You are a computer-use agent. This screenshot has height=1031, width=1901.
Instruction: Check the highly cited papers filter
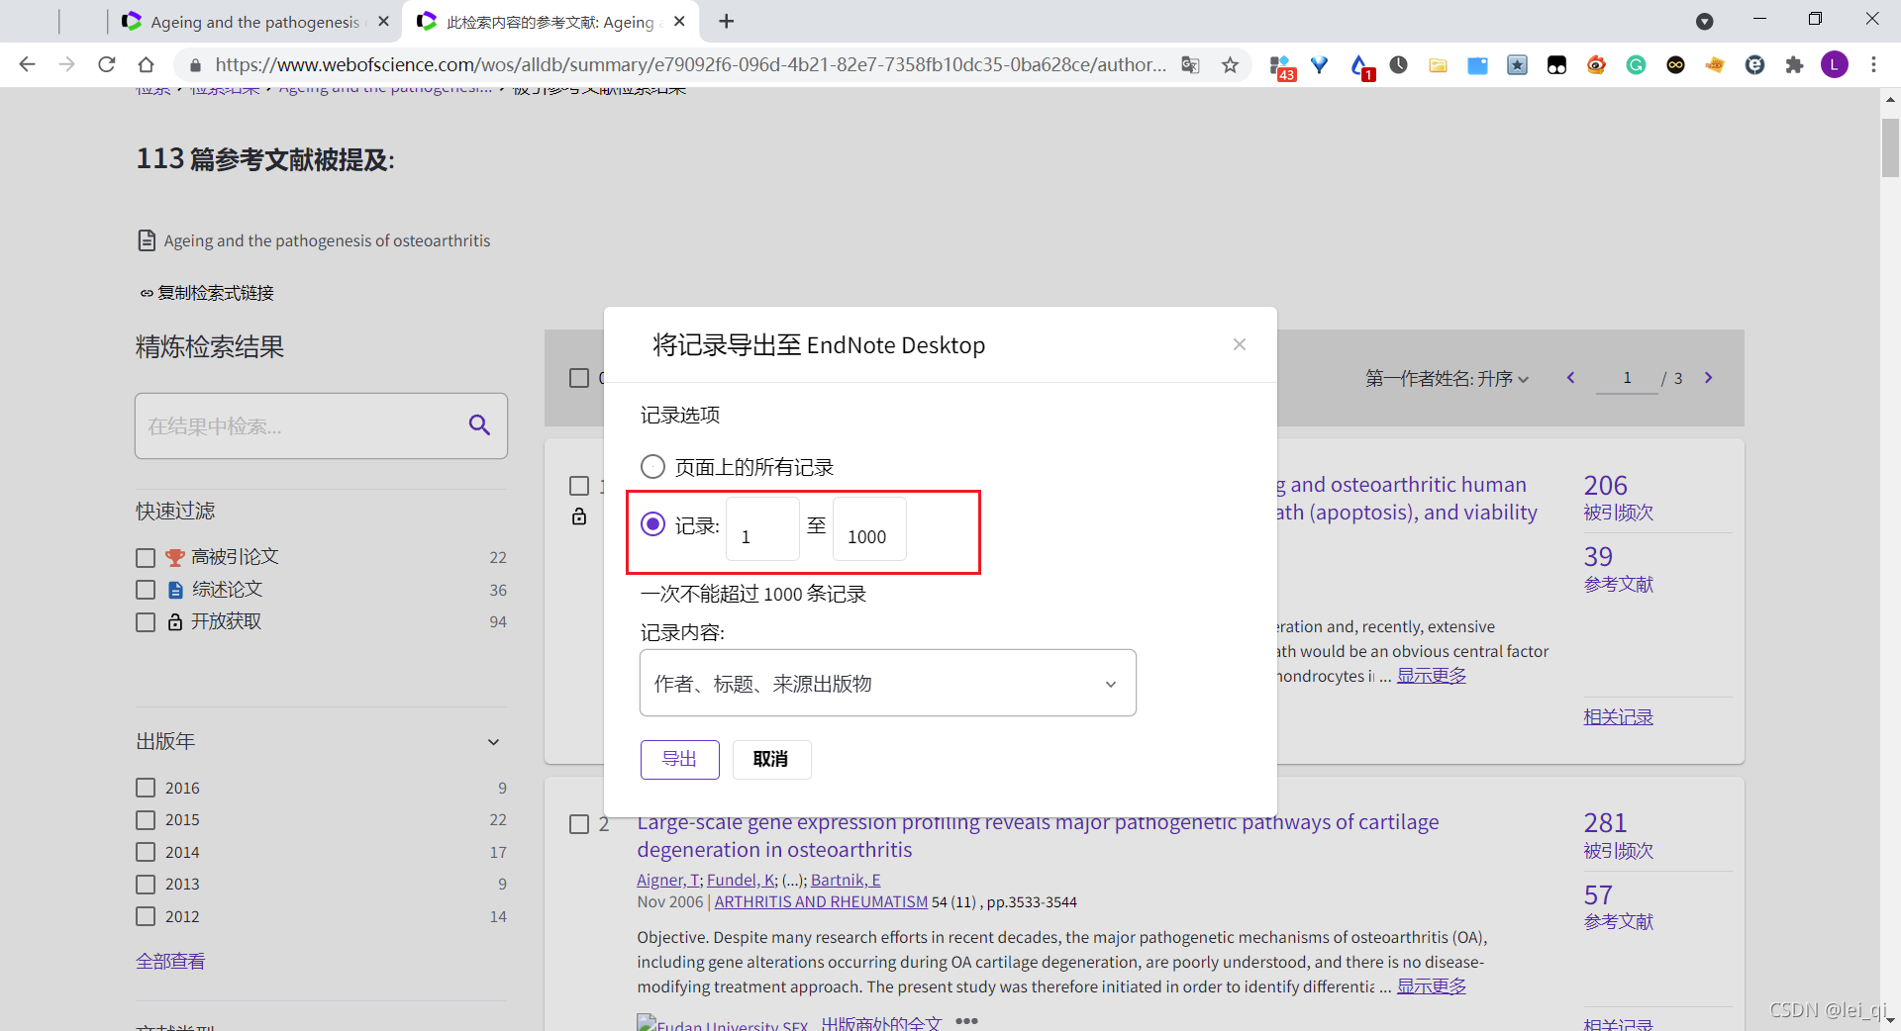(x=146, y=558)
